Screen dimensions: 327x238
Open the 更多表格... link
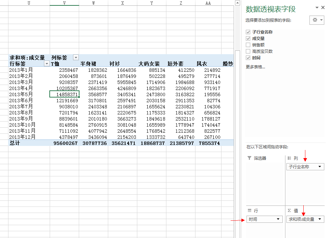[x=255, y=67]
